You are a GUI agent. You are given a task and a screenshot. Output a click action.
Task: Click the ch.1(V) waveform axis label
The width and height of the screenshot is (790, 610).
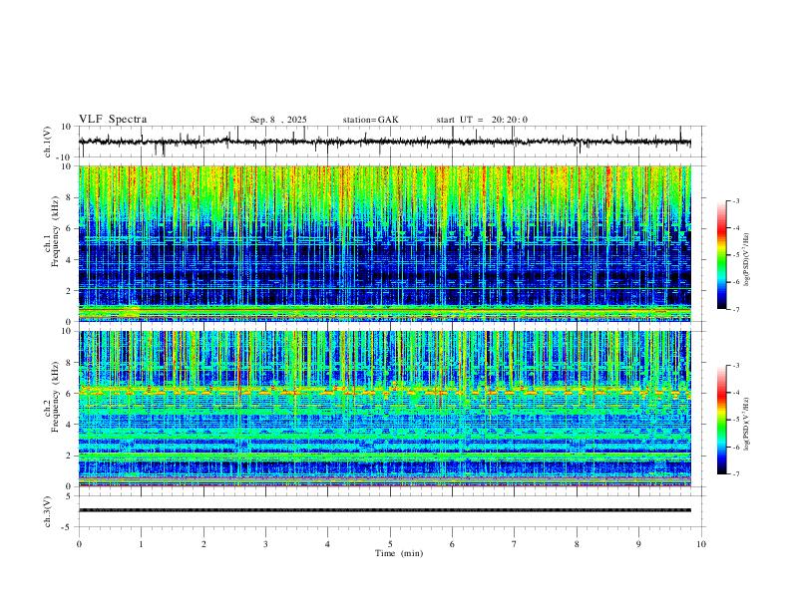point(48,142)
